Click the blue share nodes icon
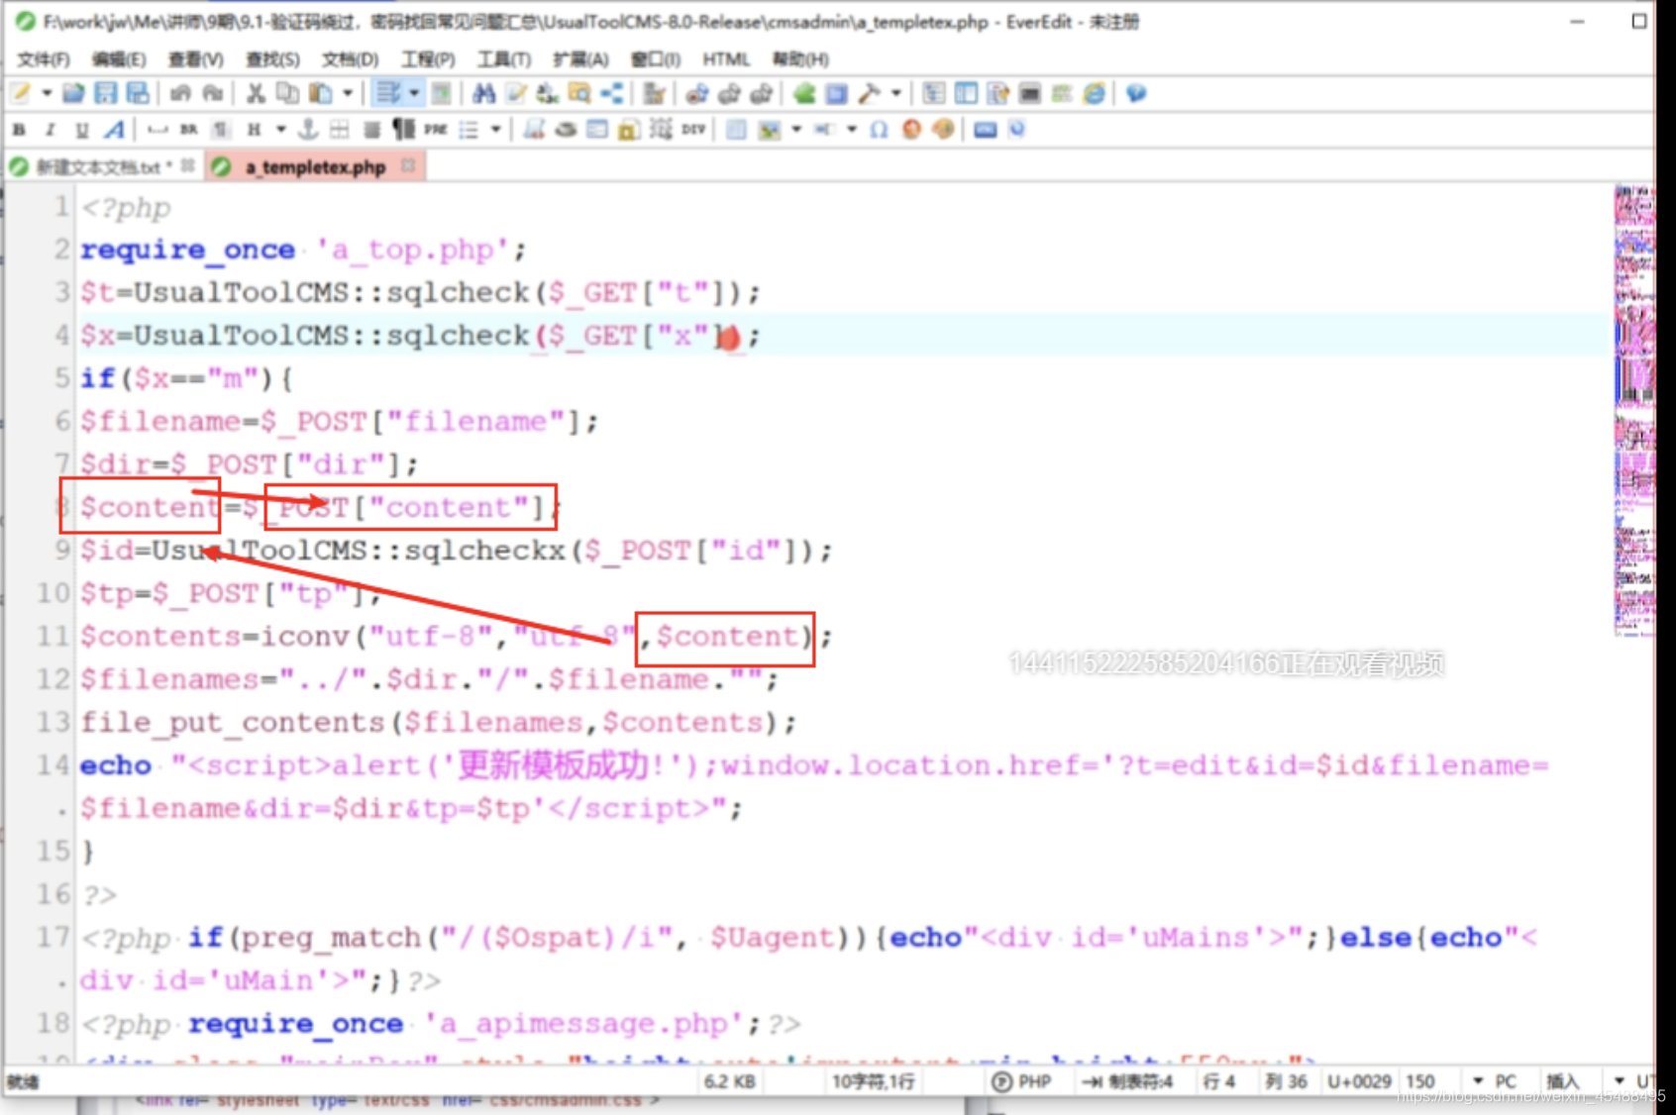The width and height of the screenshot is (1676, 1115). coord(612,93)
